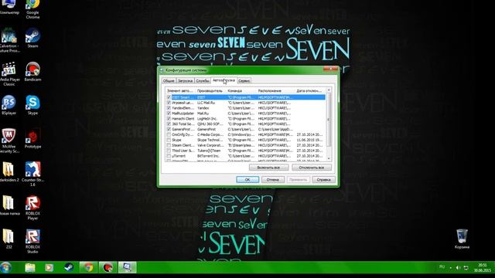Click the Отключить все button

312,168
